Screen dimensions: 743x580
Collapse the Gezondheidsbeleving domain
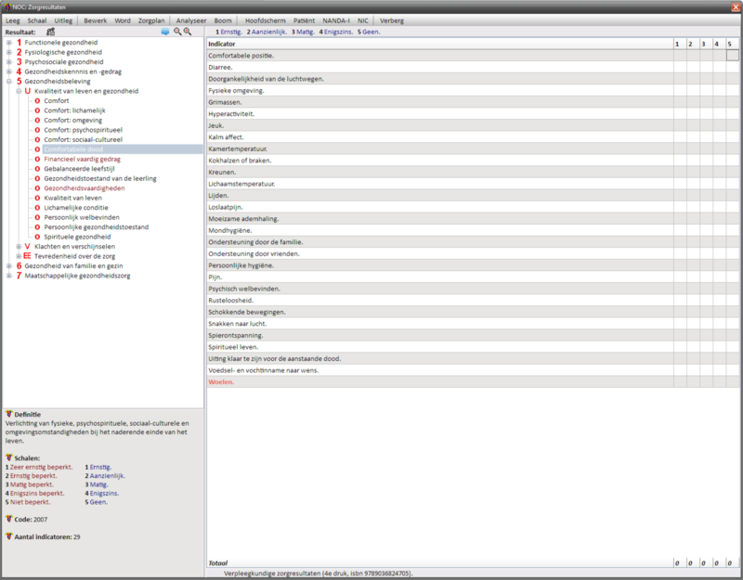(8, 82)
